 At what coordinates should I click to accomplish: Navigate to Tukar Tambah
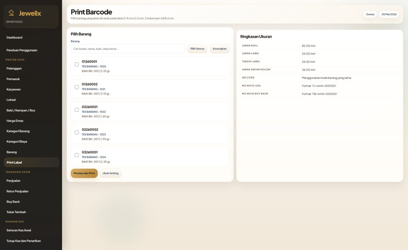[x=31, y=212]
